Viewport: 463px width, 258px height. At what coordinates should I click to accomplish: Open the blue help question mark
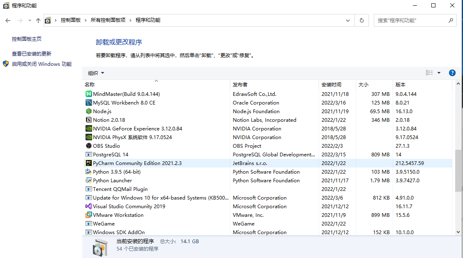[452, 73]
